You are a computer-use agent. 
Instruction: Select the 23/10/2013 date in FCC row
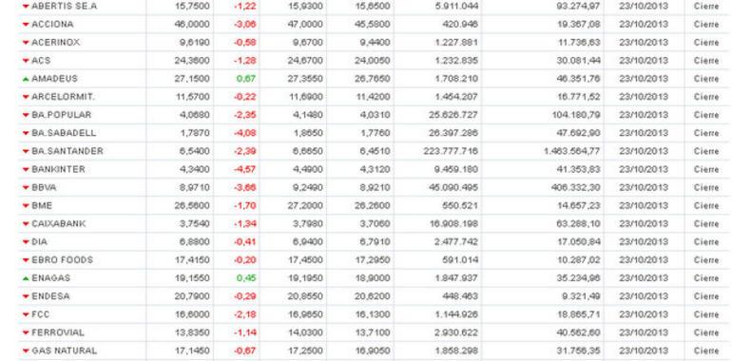click(644, 314)
